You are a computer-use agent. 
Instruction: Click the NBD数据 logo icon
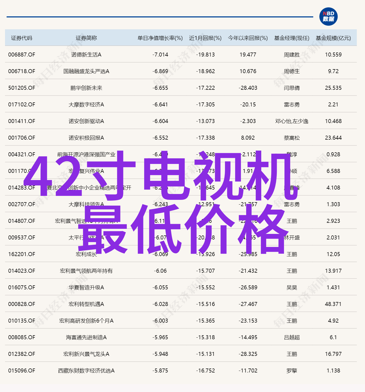coord(328,16)
